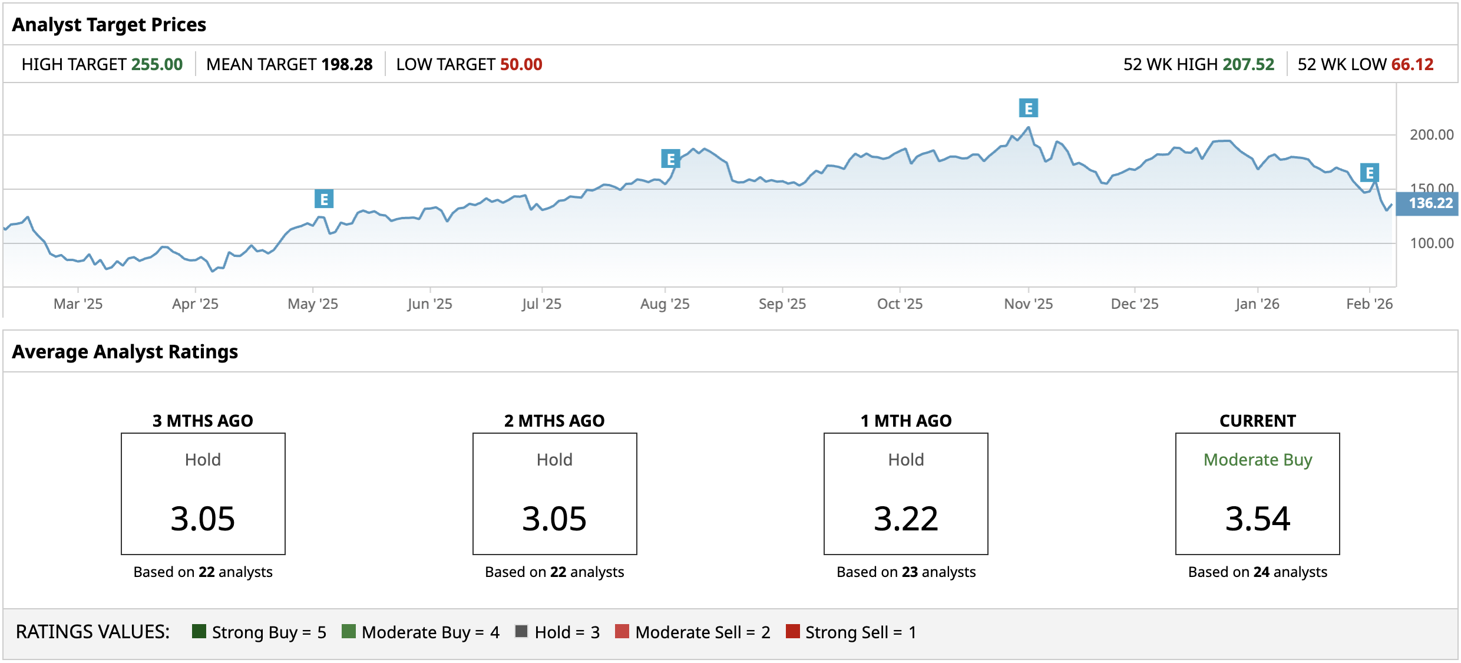The height and width of the screenshot is (663, 1461).
Task: Select the 1 MTH AGO rating box
Action: point(906,494)
